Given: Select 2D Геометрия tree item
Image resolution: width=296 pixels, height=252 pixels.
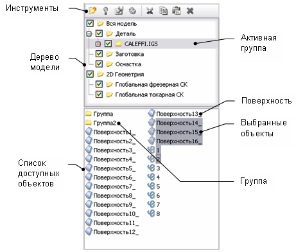Looking at the screenshot, I should 125,75.
